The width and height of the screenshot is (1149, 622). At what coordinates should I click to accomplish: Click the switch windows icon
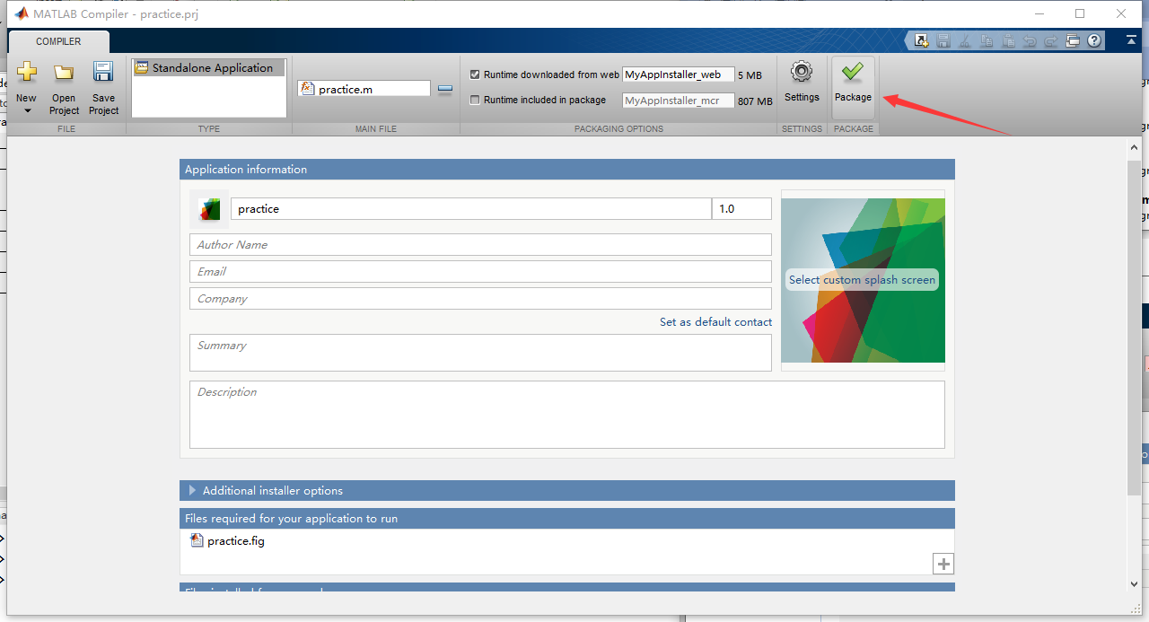click(1073, 40)
